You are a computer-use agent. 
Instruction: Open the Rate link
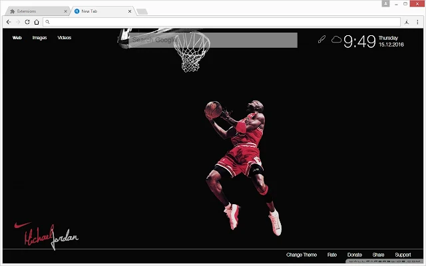point(332,255)
